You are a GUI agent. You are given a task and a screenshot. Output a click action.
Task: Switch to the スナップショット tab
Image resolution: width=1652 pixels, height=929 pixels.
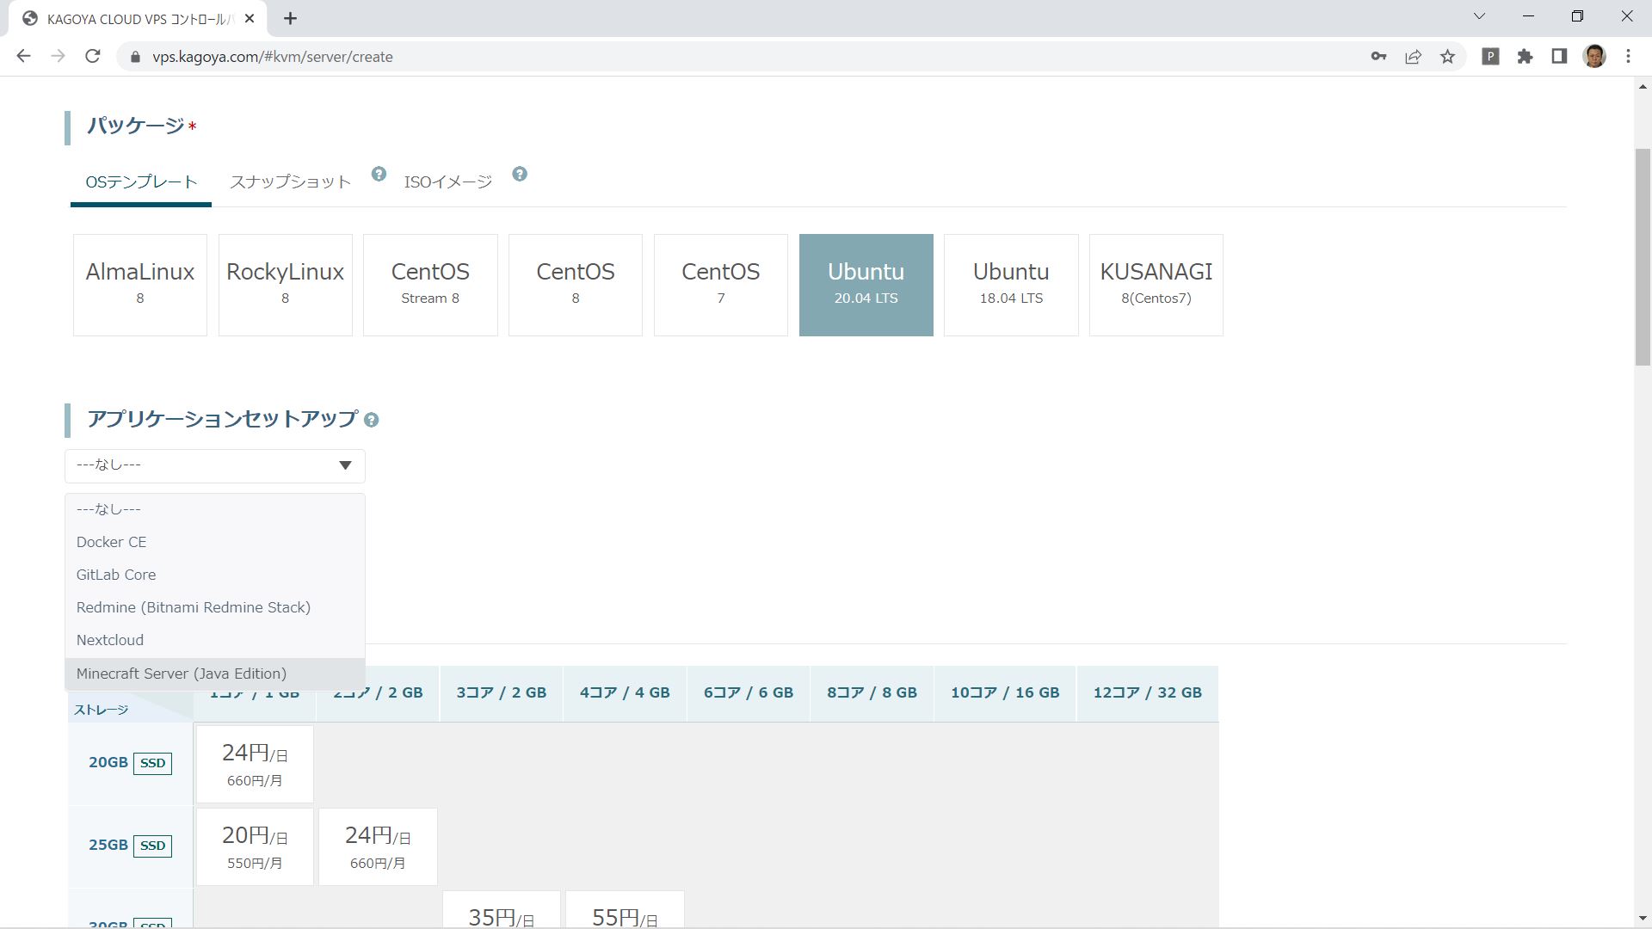coord(289,181)
